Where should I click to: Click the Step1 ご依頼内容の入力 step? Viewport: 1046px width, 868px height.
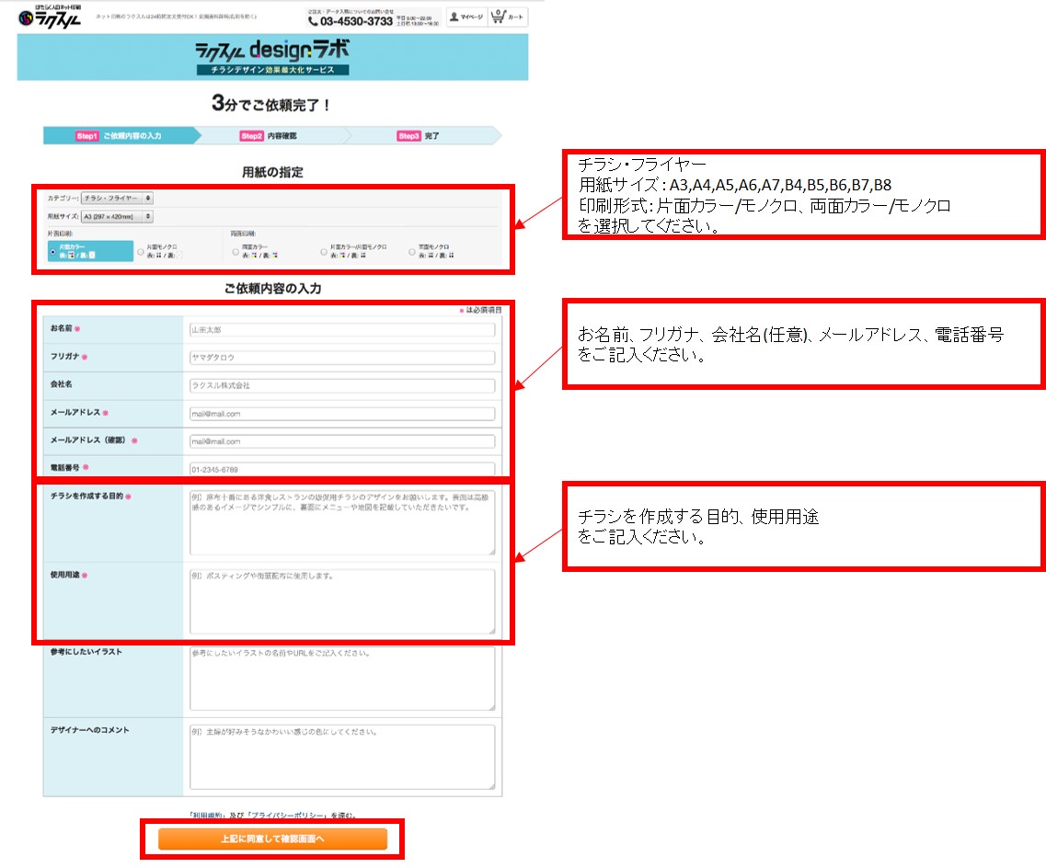click(119, 136)
